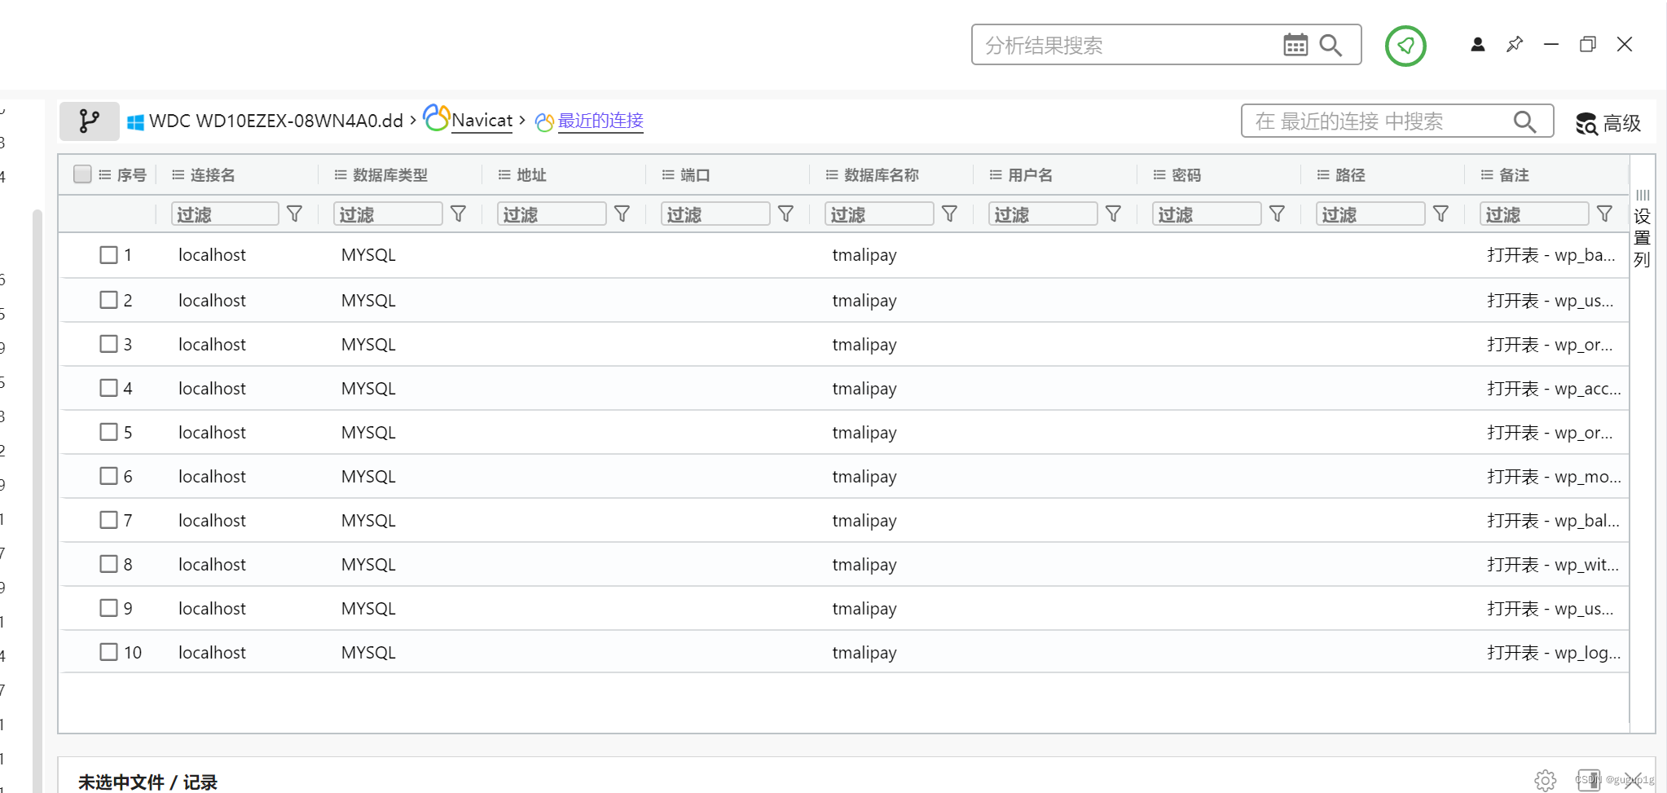Click the green shield status icon

[1405, 46]
